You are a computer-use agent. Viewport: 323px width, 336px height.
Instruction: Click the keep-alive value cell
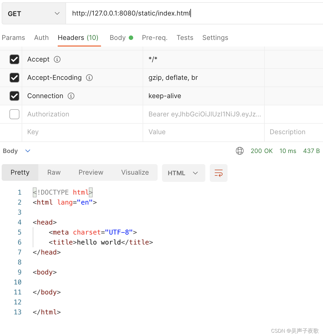(204, 96)
